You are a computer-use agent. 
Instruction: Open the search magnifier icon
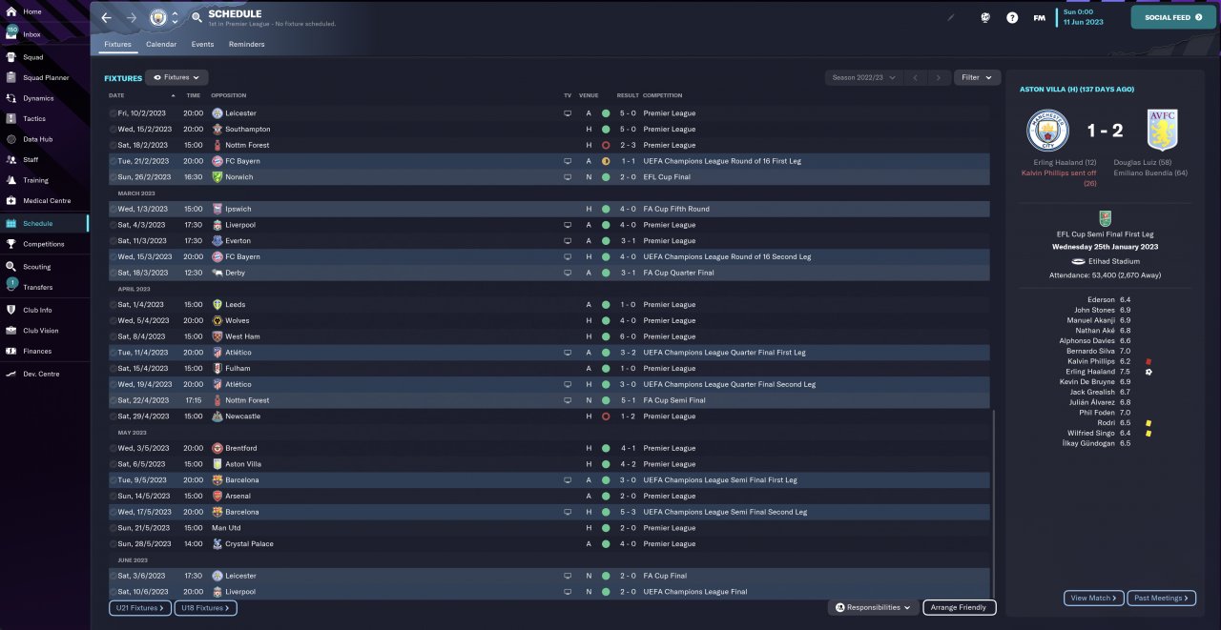pos(197,17)
